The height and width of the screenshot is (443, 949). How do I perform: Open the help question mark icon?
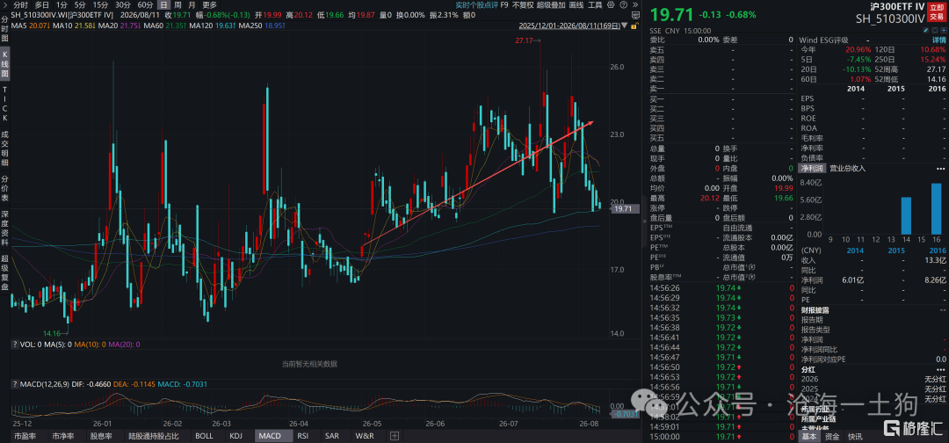coord(623,4)
